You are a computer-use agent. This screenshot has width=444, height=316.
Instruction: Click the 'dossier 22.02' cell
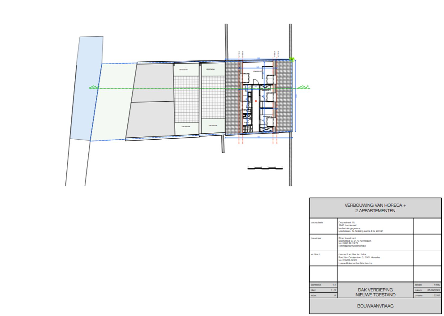point(427,295)
